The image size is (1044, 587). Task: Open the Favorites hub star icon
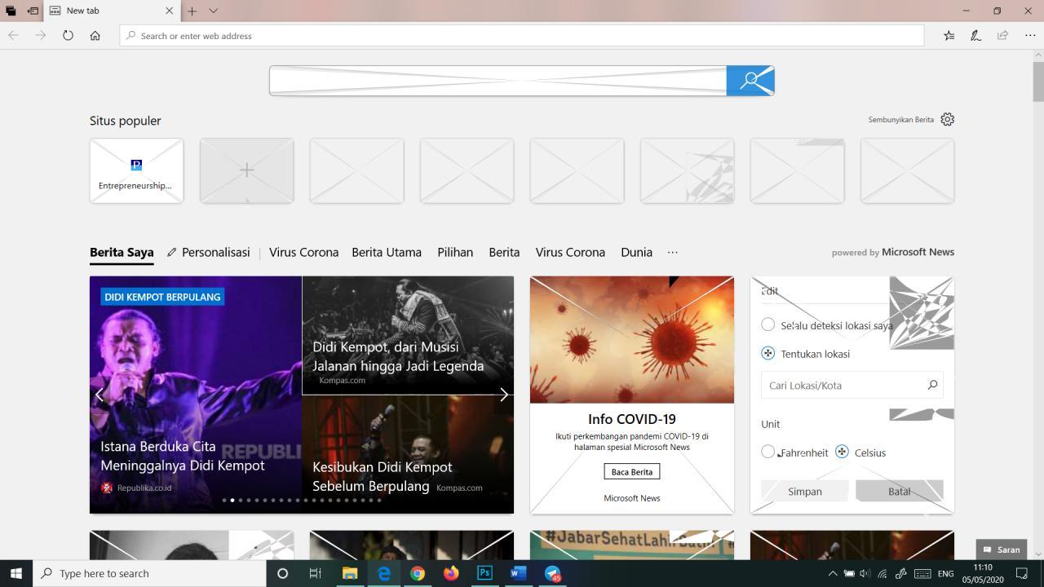[x=949, y=36]
